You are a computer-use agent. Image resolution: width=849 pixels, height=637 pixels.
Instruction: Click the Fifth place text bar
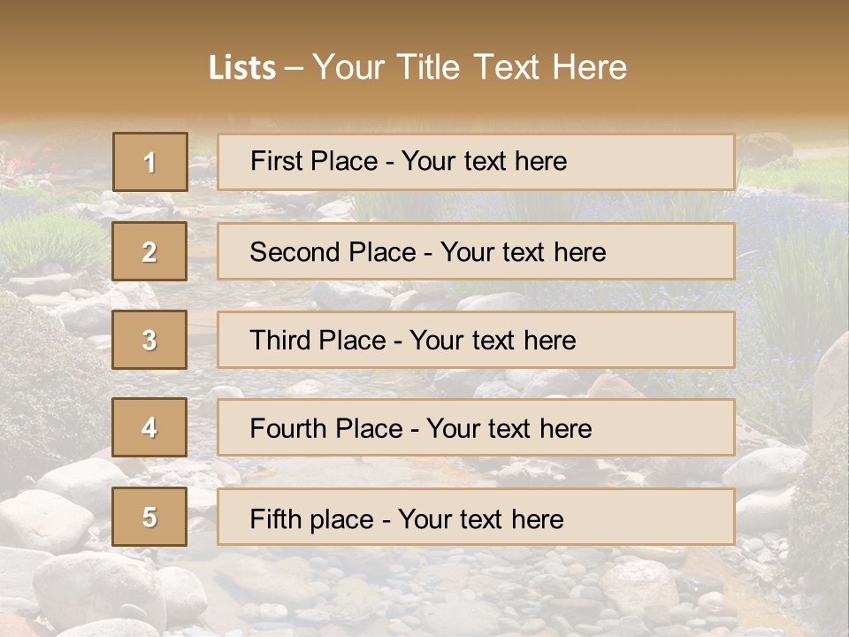point(476,517)
